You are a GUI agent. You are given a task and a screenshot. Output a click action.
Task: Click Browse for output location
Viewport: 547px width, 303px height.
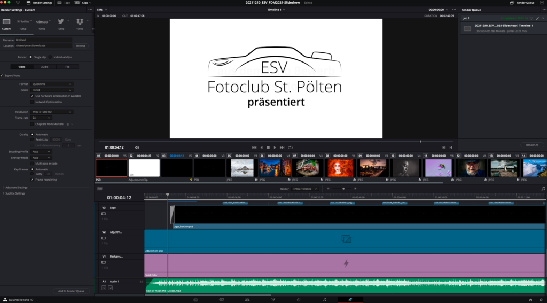pyautogui.click(x=81, y=46)
